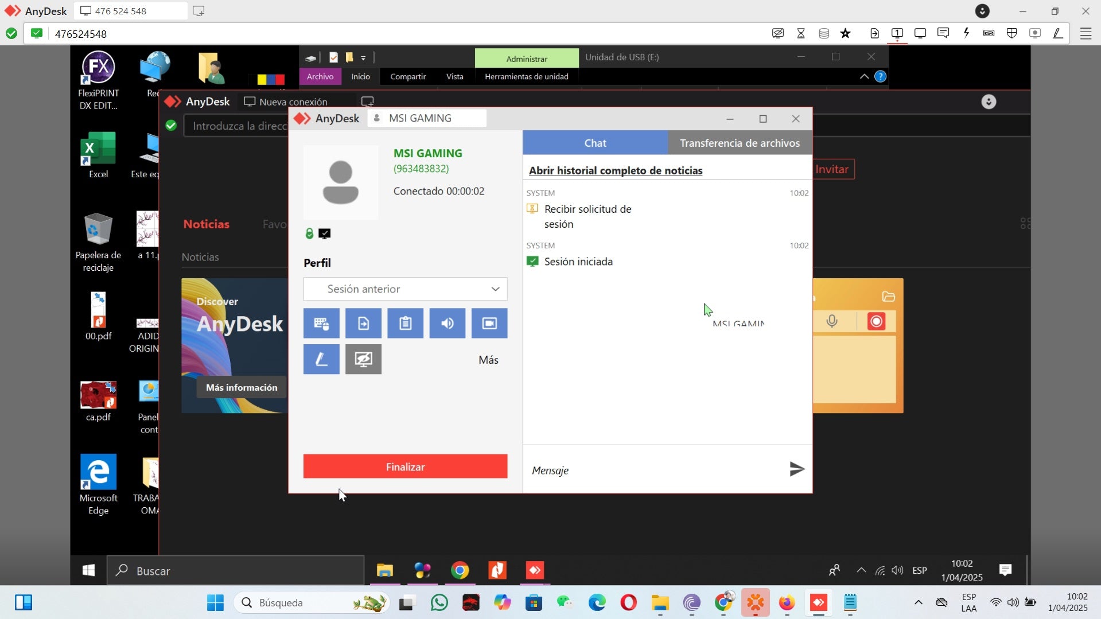Open Archivo menu in remote Explorer window
1101x619 pixels.
320,76
